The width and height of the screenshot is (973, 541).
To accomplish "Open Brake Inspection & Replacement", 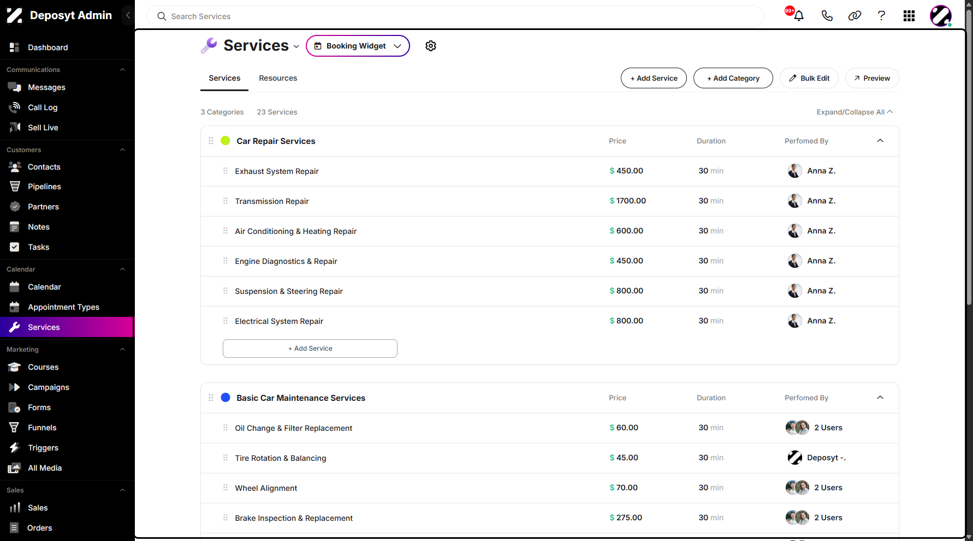I will (294, 518).
